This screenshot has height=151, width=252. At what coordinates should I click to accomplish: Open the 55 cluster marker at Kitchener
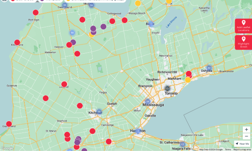tap(99, 112)
